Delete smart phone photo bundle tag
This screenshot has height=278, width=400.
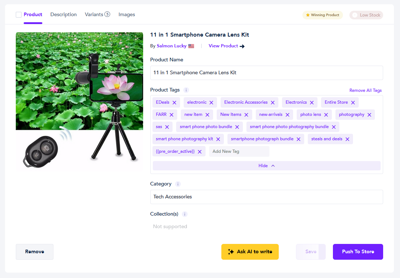[x=237, y=127]
